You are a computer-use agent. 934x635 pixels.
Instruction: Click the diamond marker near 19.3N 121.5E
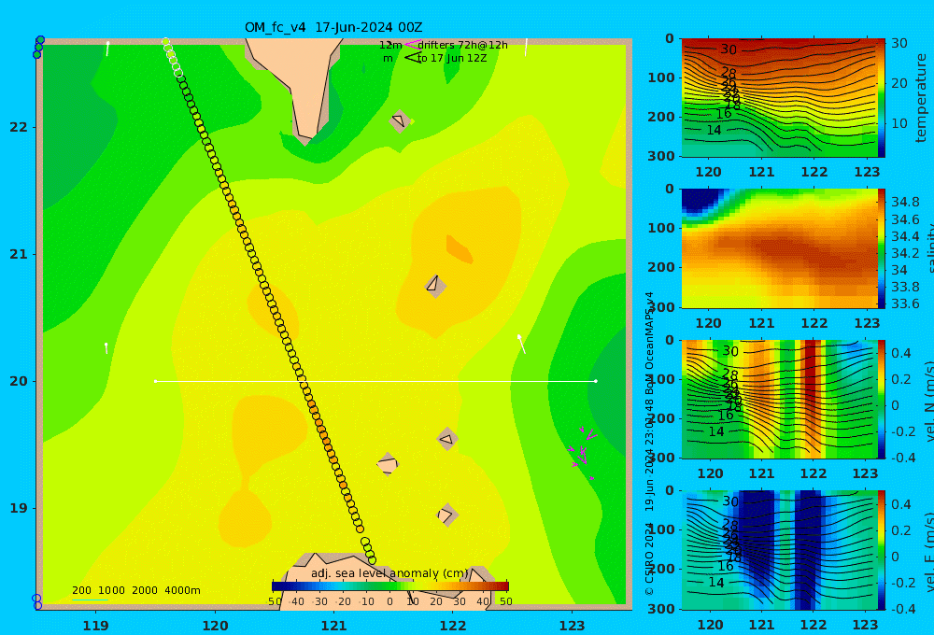point(388,464)
